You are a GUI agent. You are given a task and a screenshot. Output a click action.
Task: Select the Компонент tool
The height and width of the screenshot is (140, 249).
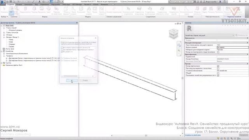pos(81,10)
